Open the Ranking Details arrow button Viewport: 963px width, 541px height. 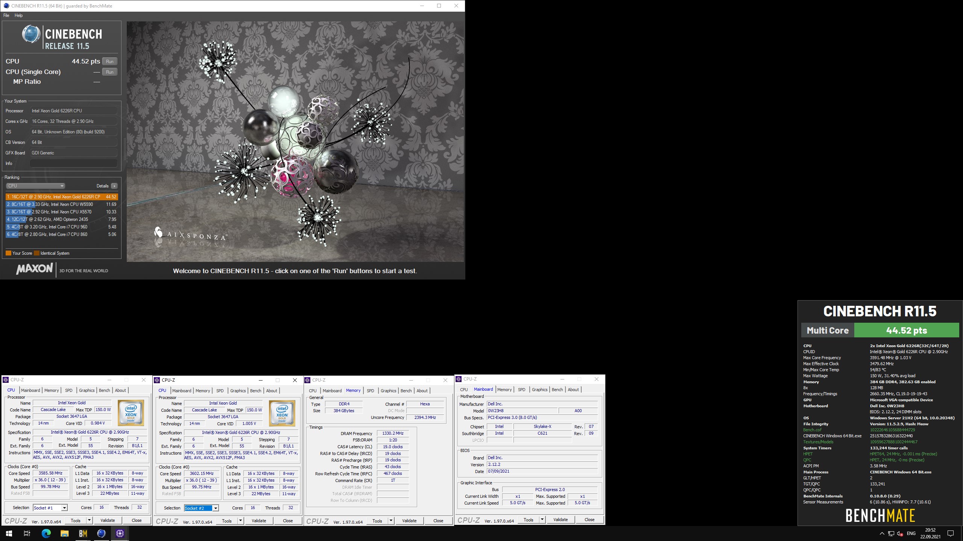pos(114,186)
